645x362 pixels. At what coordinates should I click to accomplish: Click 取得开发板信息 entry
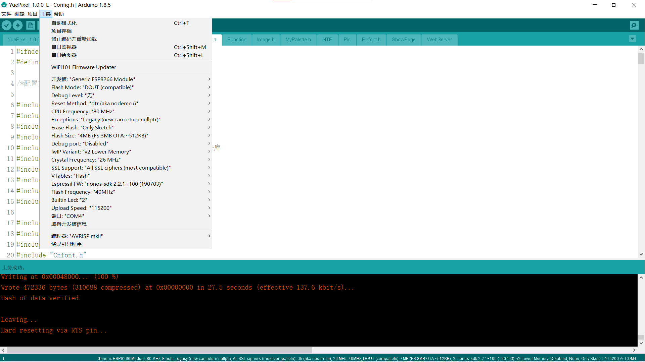coord(69,224)
